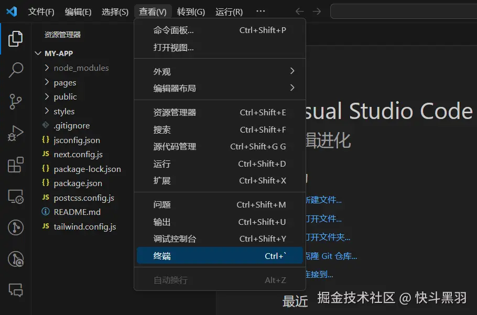Image resolution: width=477 pixels, height=315 pixels.
Task: Expand the styles folder
Action: coord(47,111)
